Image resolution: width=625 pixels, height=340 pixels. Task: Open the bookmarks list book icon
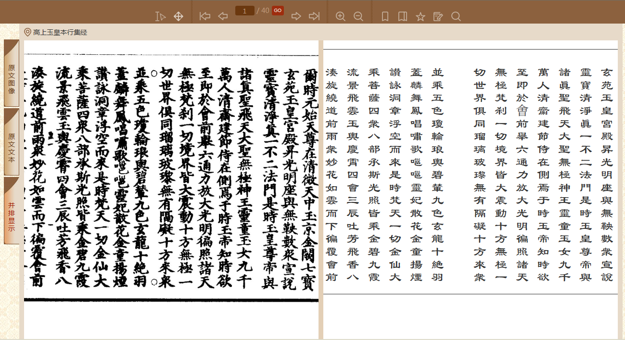pyautogui.click(x=403, y=16)
